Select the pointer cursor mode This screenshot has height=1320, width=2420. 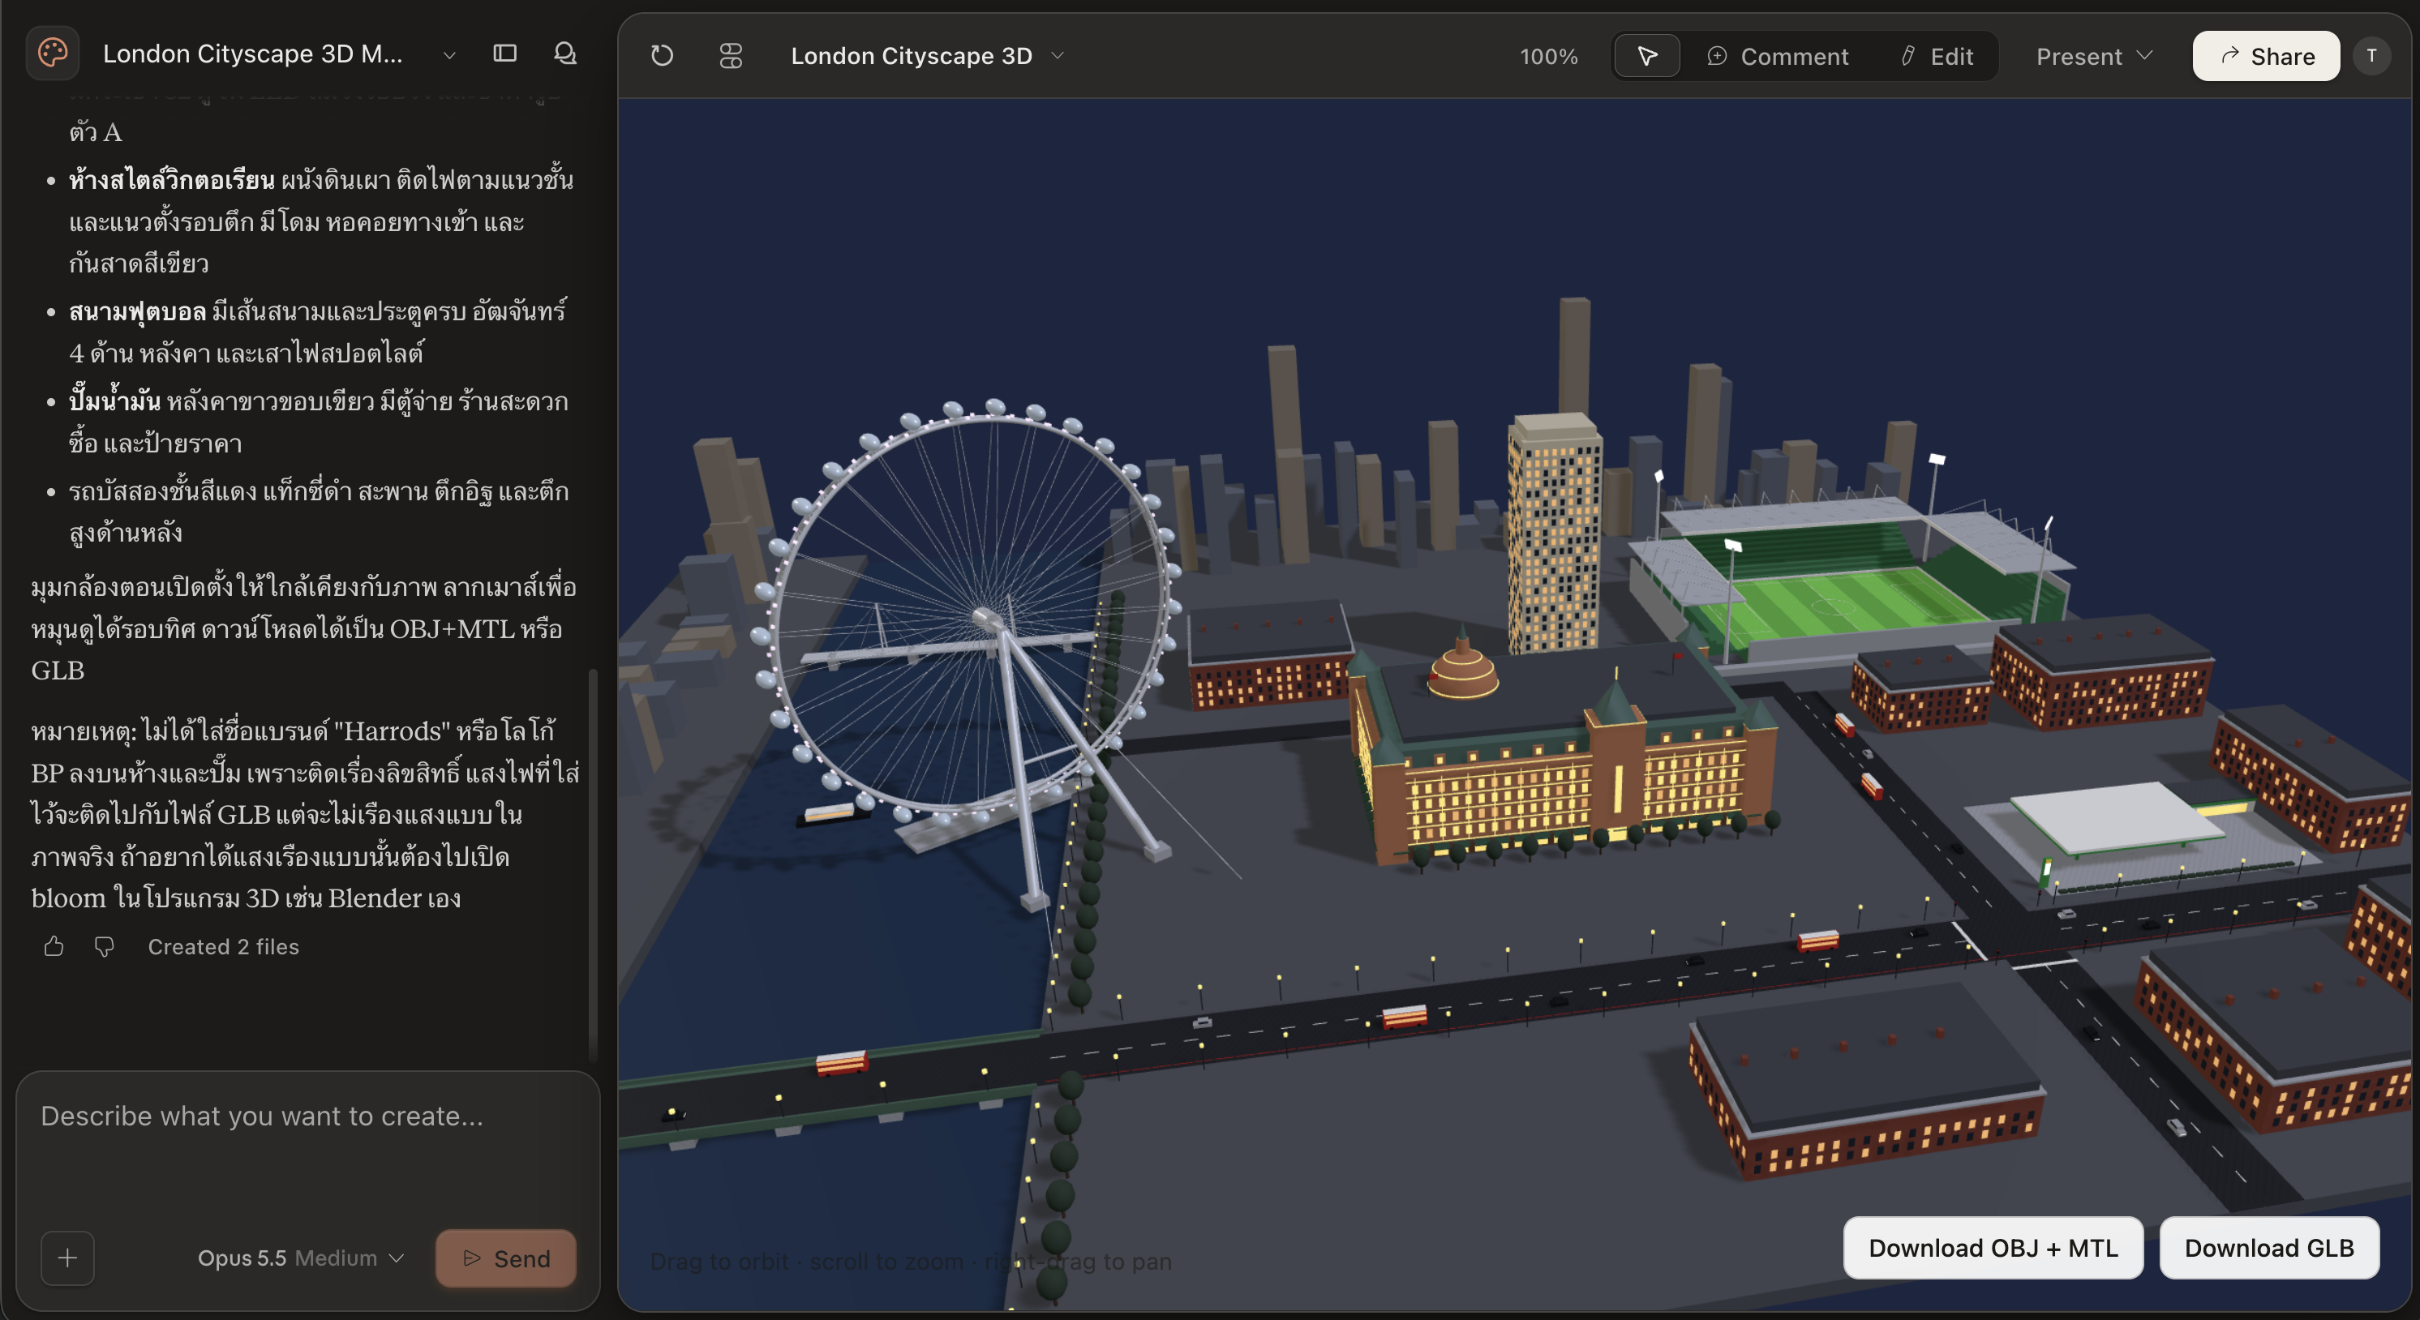(x=1647, y=57)
